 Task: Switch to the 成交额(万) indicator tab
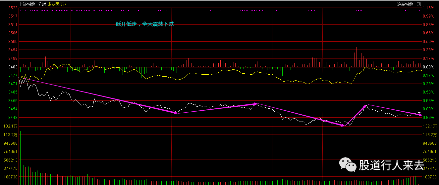[x=57, y=4]
